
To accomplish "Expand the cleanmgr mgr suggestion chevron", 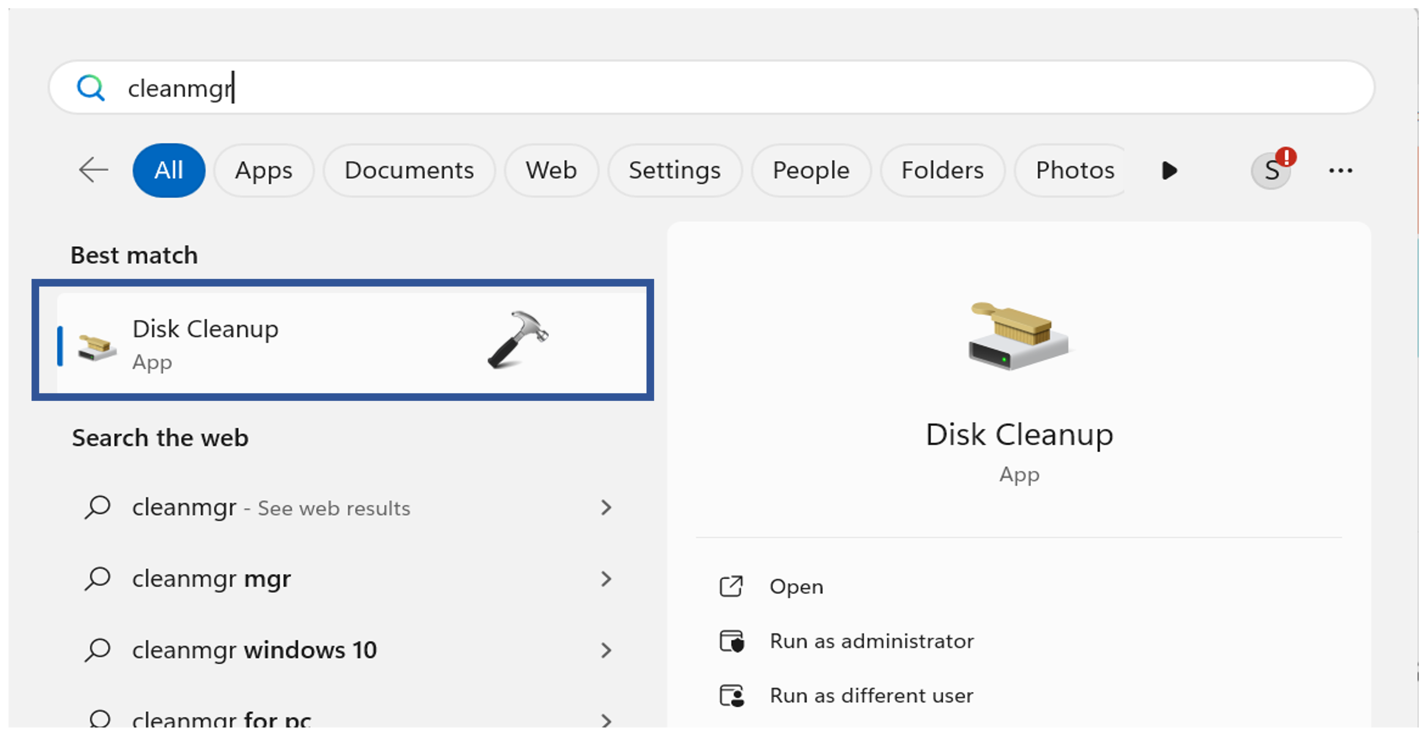I will [x=606, y=579].
